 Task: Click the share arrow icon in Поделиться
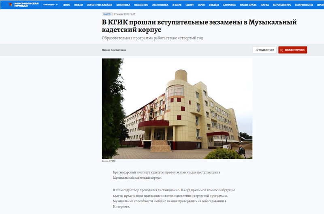click(x=257, y=50)
